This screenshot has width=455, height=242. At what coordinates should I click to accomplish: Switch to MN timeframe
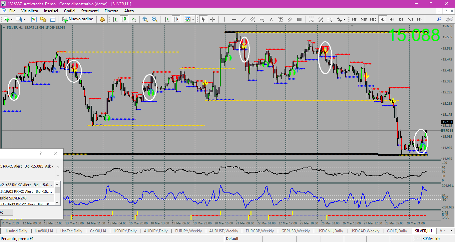pos(420,19)
